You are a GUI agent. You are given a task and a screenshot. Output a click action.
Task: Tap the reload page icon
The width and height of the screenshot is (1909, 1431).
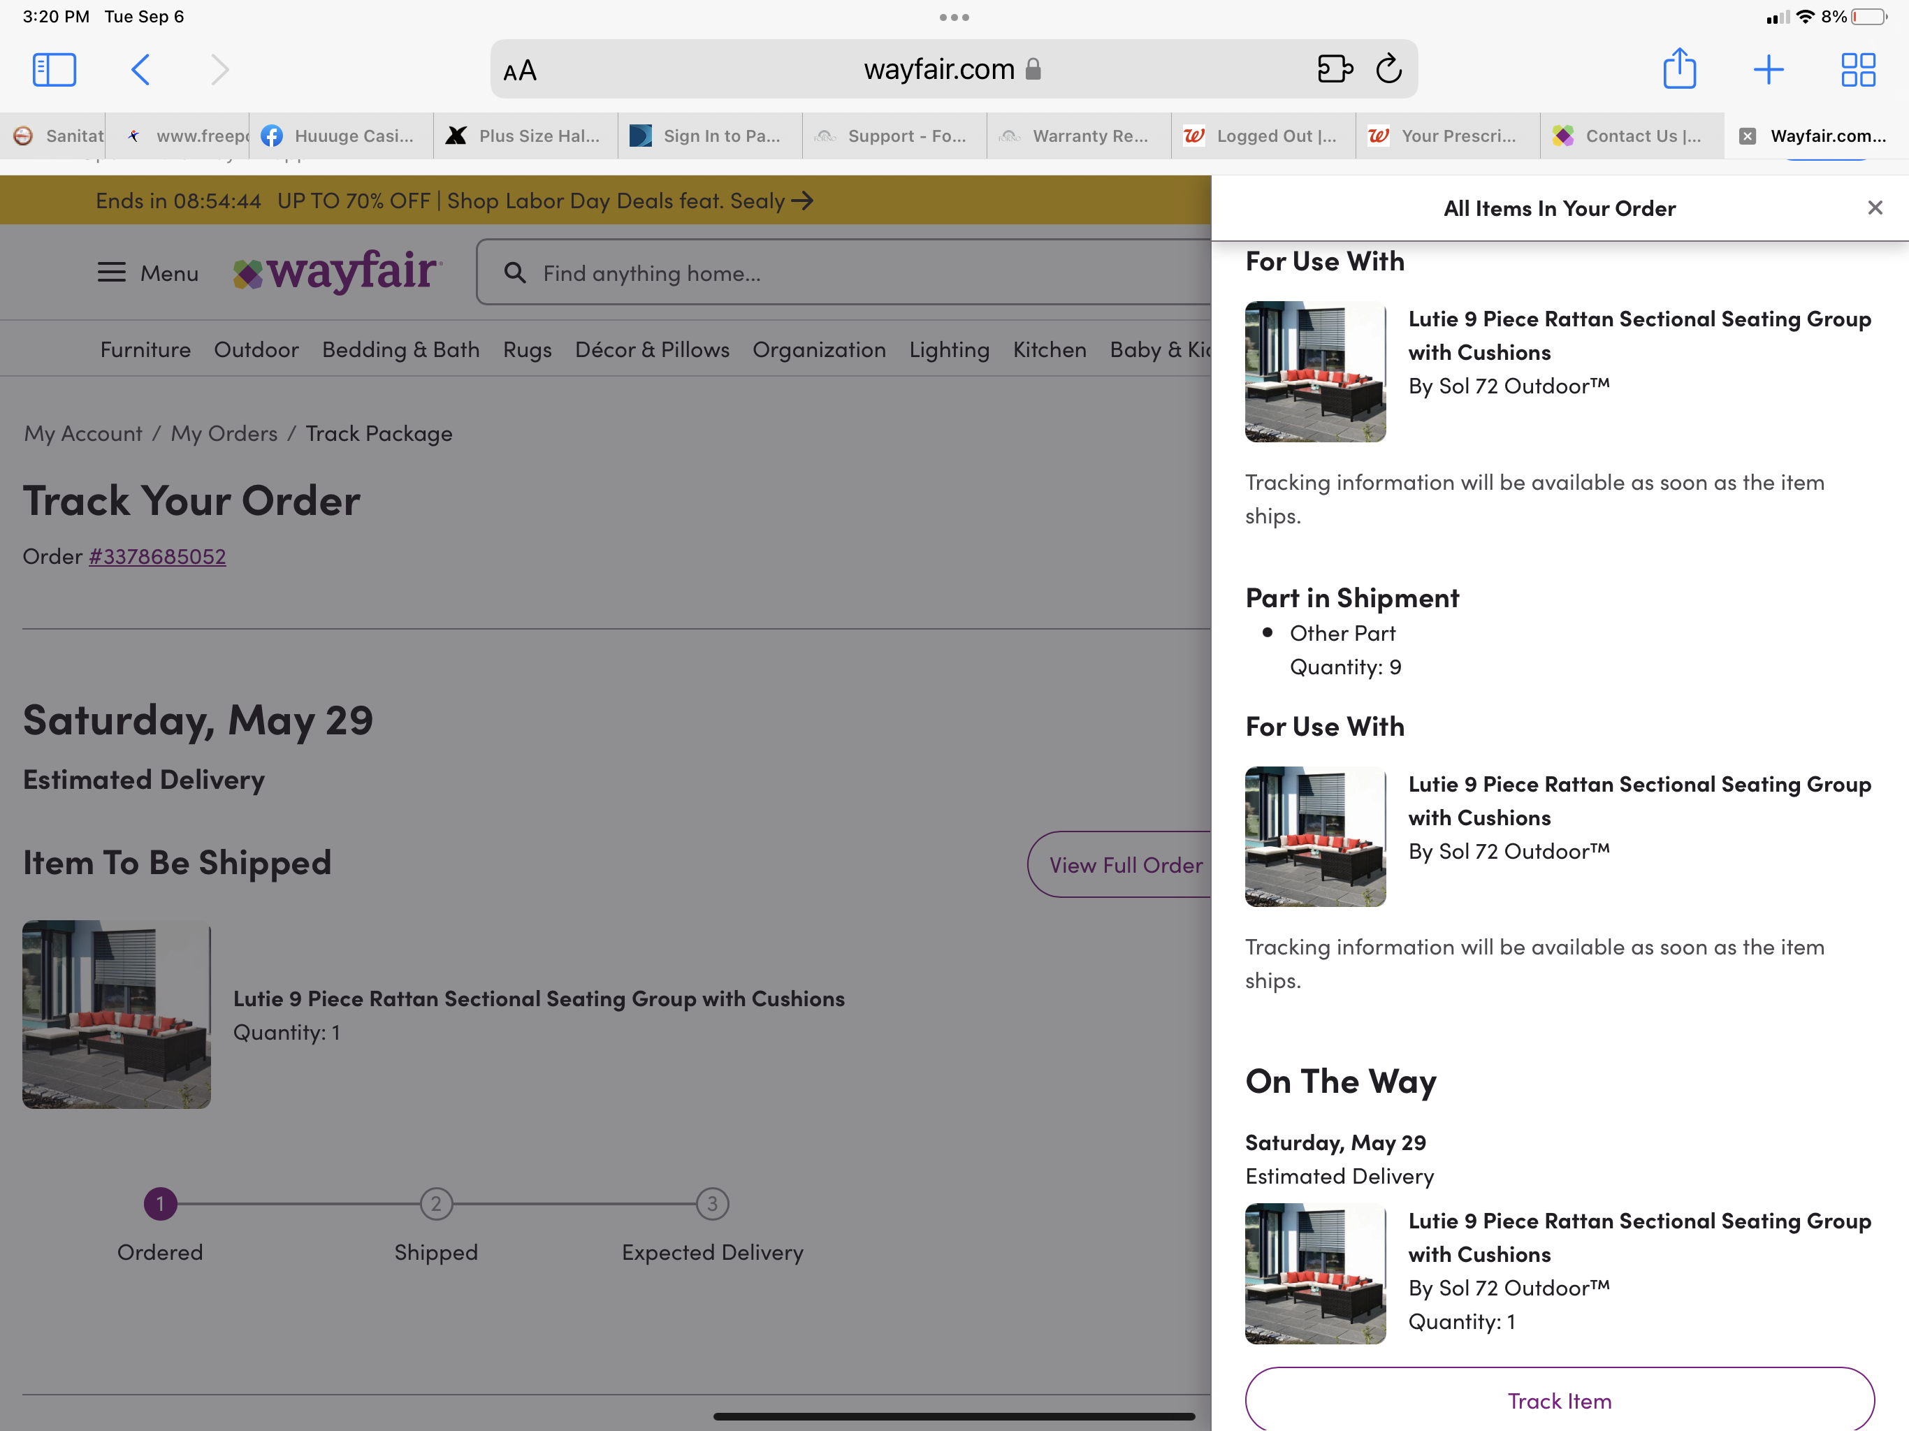click(1388, 69)
